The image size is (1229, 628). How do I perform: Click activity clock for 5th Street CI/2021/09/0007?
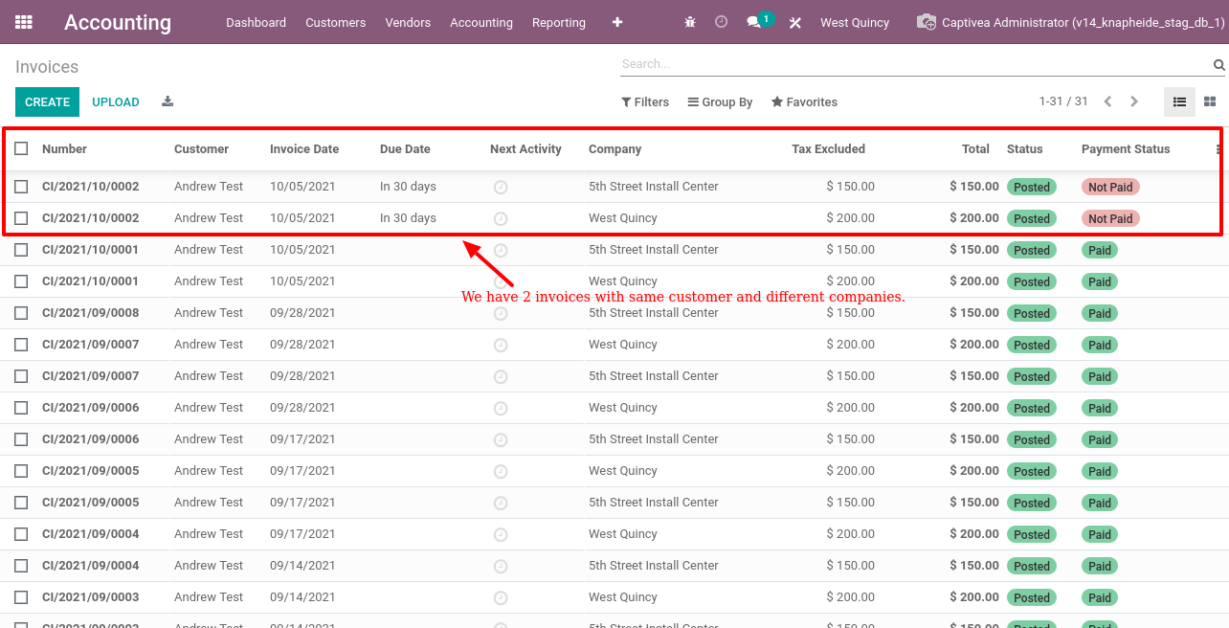point(501,377)
